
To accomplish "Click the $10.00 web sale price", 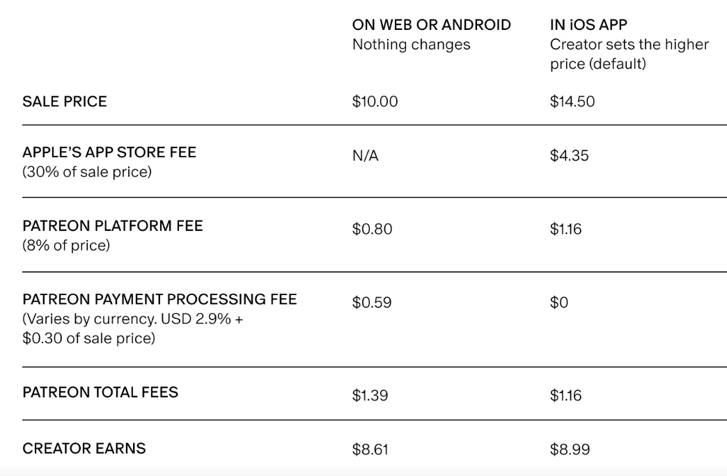I will pos(375,102).
